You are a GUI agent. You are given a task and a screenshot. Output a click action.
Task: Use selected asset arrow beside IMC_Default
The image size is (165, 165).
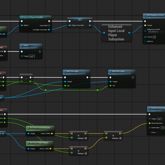coord(161,32)
